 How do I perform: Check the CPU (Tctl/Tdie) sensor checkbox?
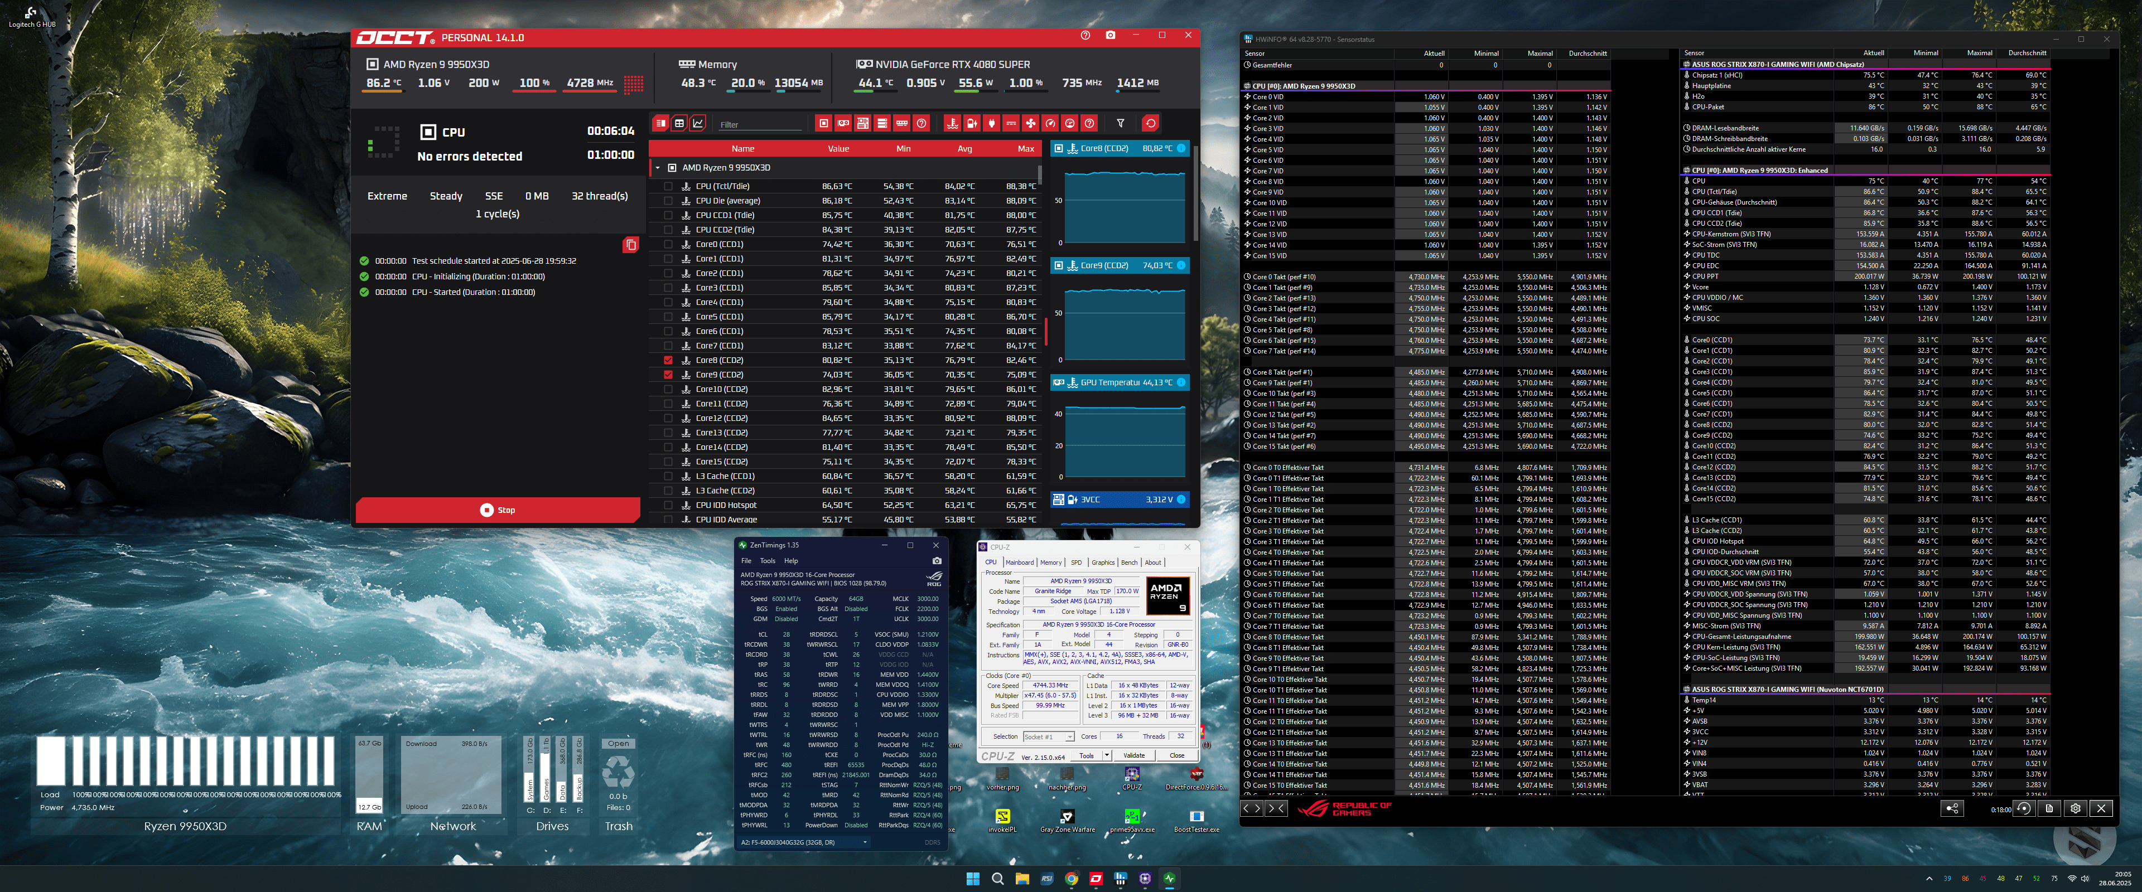(668, 186)
